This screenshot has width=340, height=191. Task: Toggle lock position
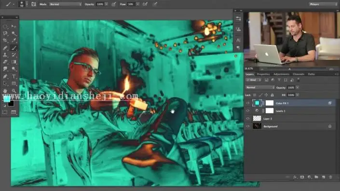(x=266, y=95)
